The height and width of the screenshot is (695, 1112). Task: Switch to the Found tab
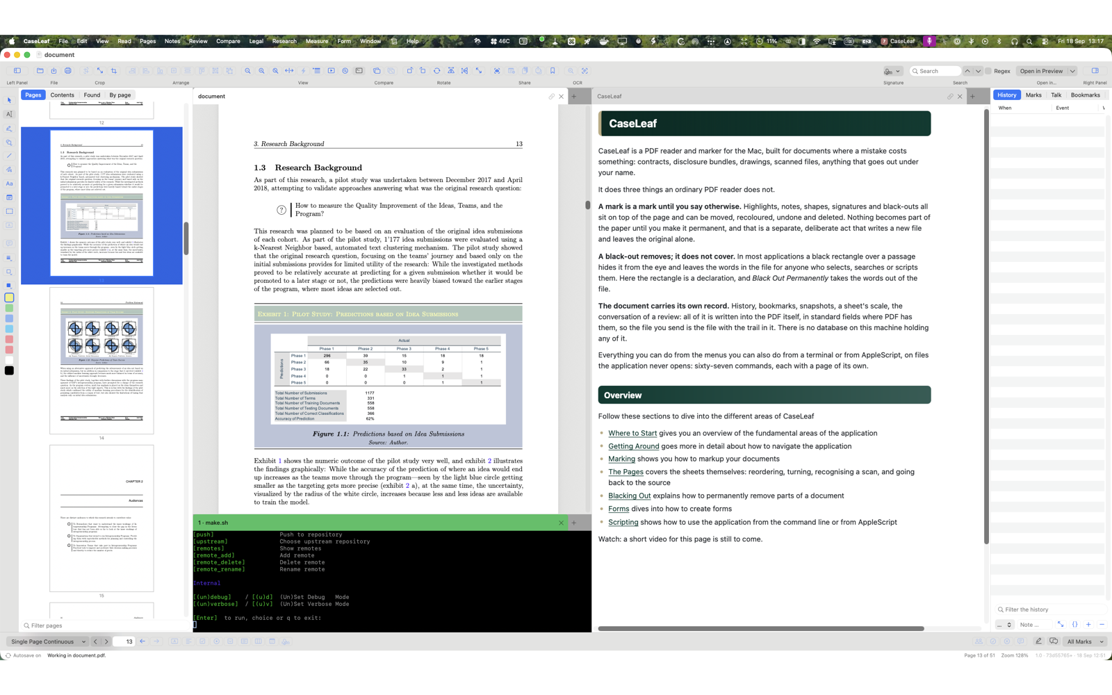click(x=92, y=95)
